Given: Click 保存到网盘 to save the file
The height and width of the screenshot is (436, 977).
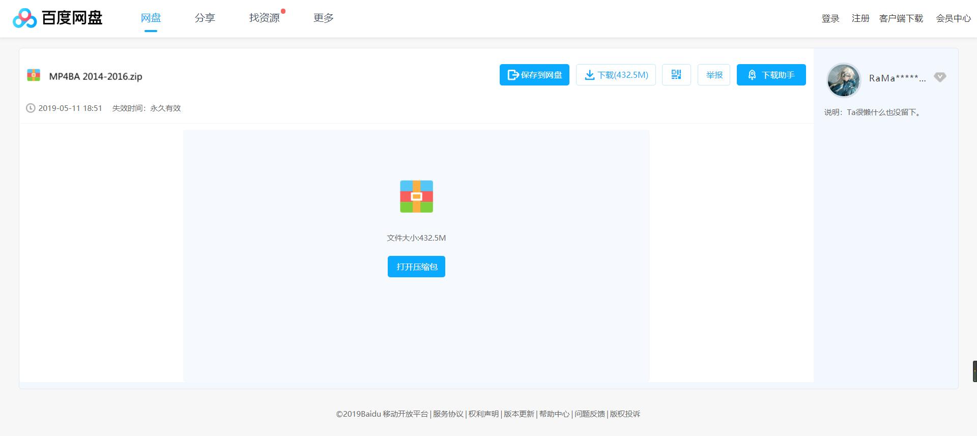Looking at the screenshot, I should click(534, 75).
